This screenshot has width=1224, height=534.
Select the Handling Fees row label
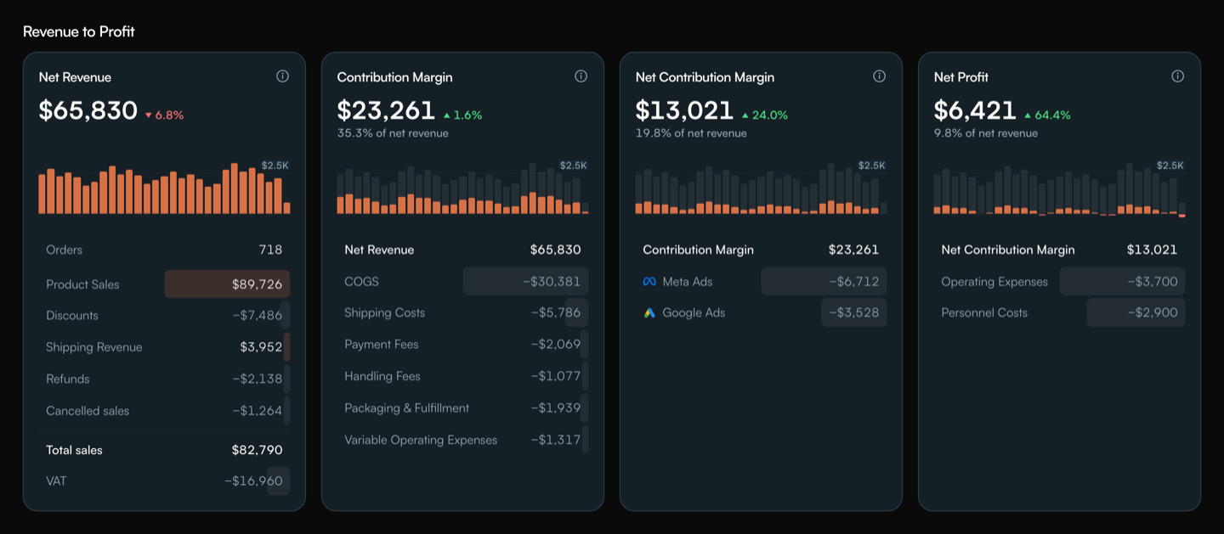[382, 376]
